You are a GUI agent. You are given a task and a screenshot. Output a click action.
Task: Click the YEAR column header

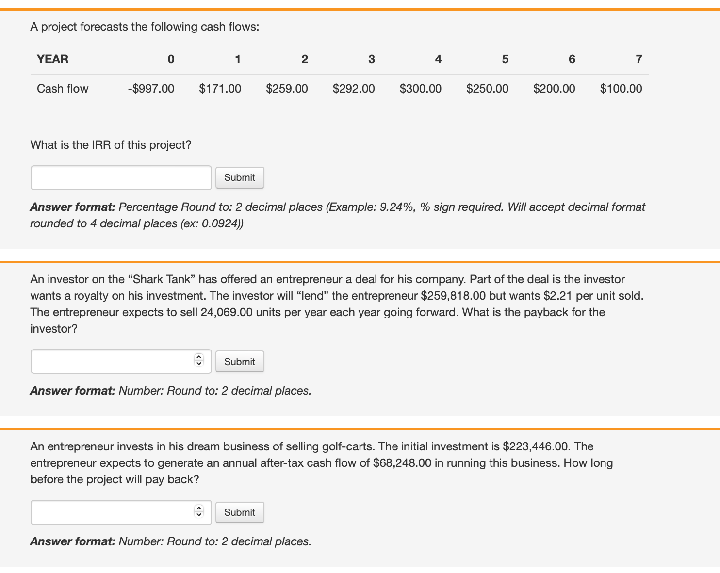[x=52, y=59]
